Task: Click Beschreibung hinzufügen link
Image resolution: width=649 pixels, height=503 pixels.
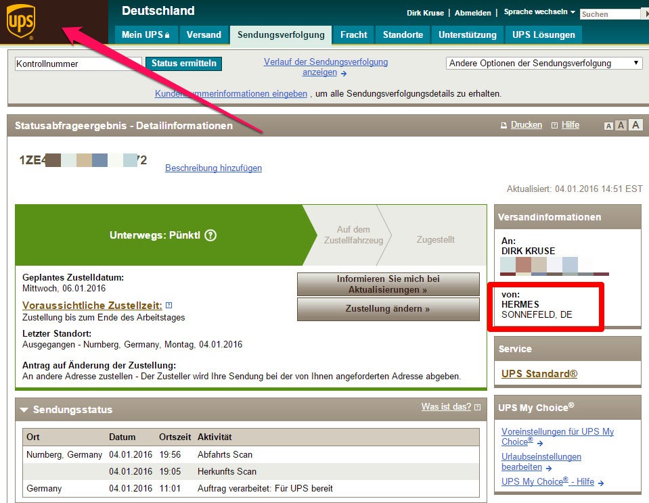Action: [x=214, y=168]
